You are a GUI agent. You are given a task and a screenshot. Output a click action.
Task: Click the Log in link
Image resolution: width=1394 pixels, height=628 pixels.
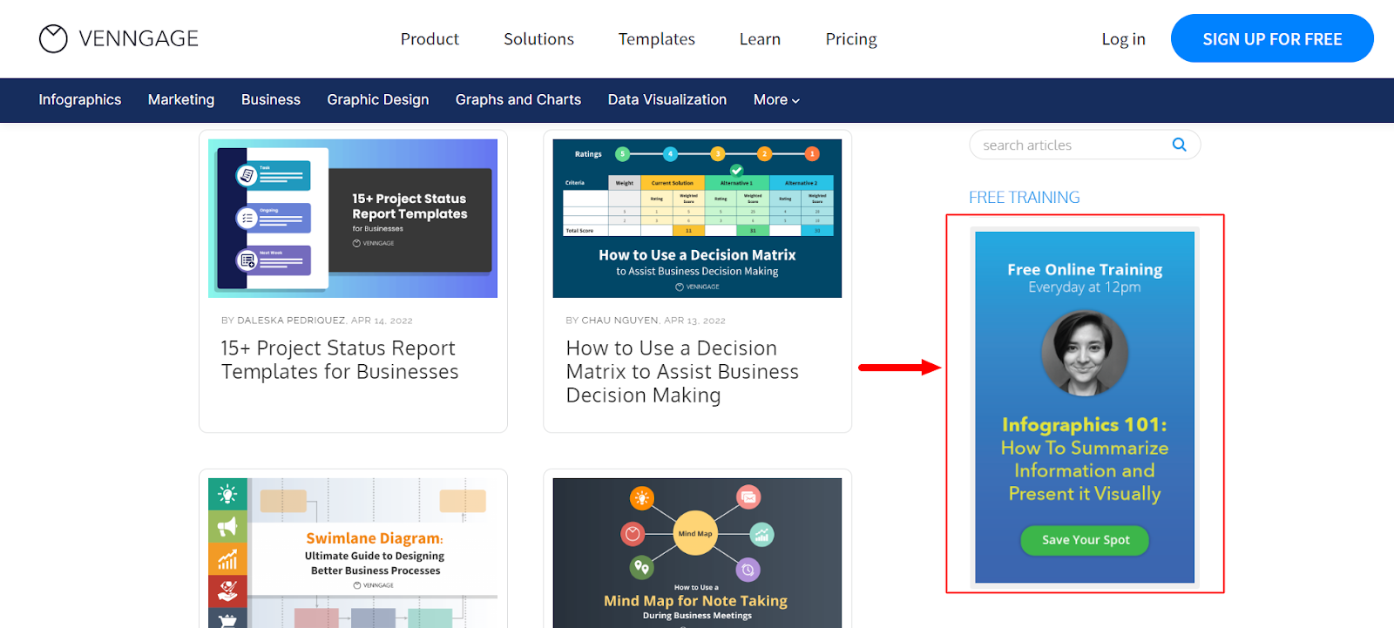point(1123,39)
